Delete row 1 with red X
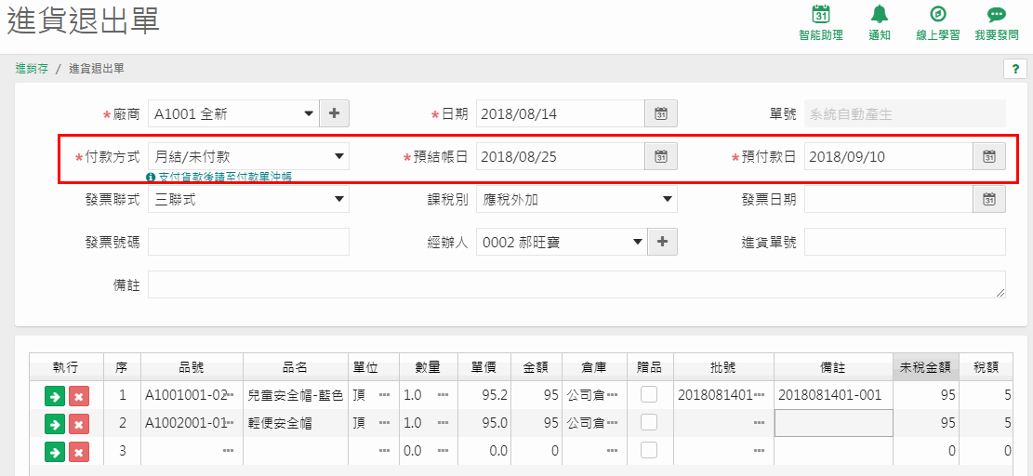Image resolution: width=1033 pixels, height=476 pixels. (x=78, y=396)
